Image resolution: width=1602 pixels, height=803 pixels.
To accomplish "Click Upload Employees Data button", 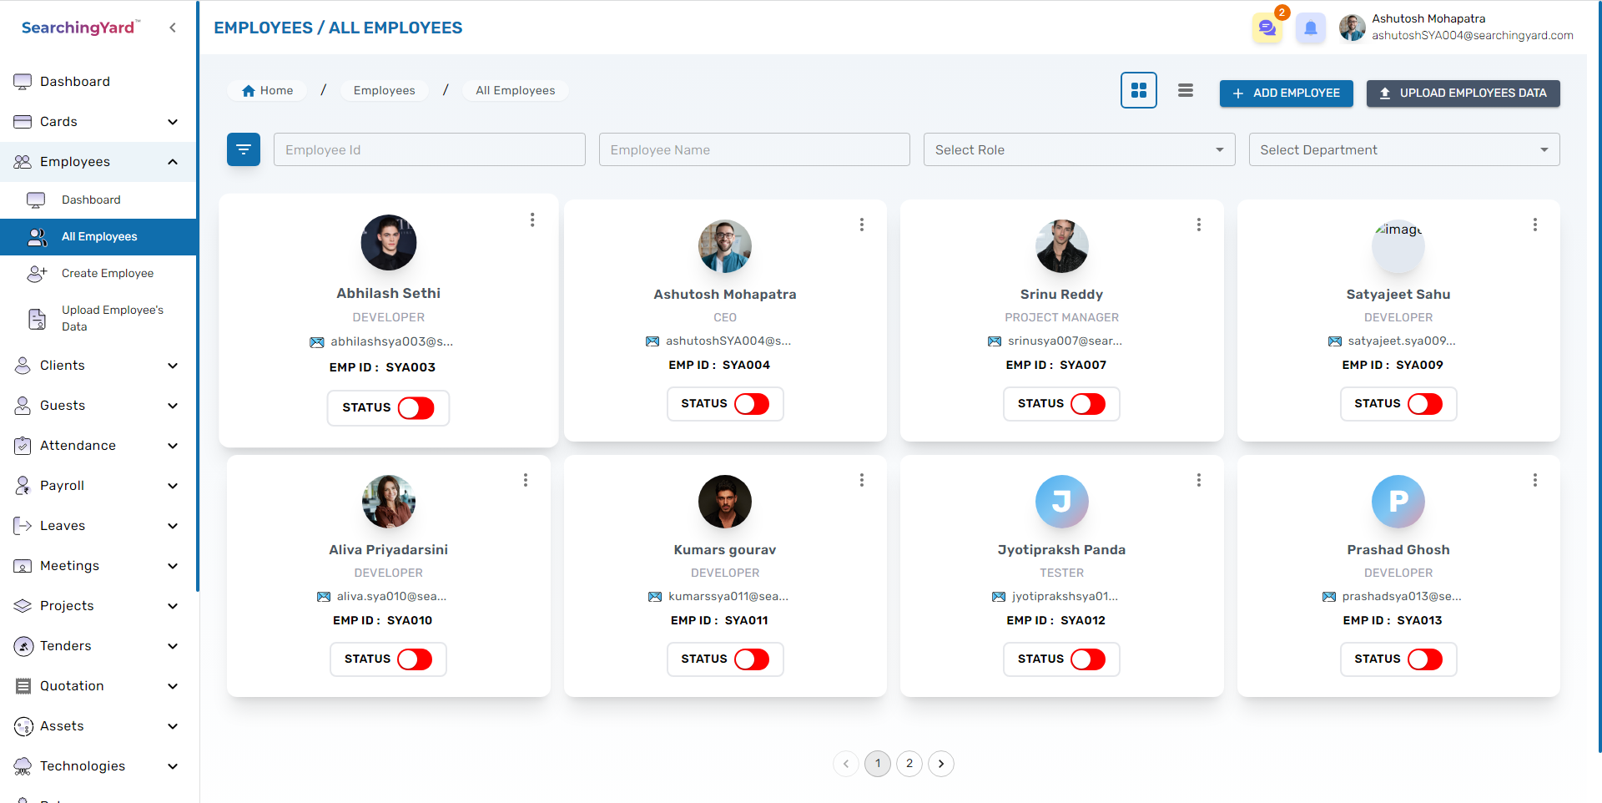I will pyautogui.click(x=1463, y=93).
